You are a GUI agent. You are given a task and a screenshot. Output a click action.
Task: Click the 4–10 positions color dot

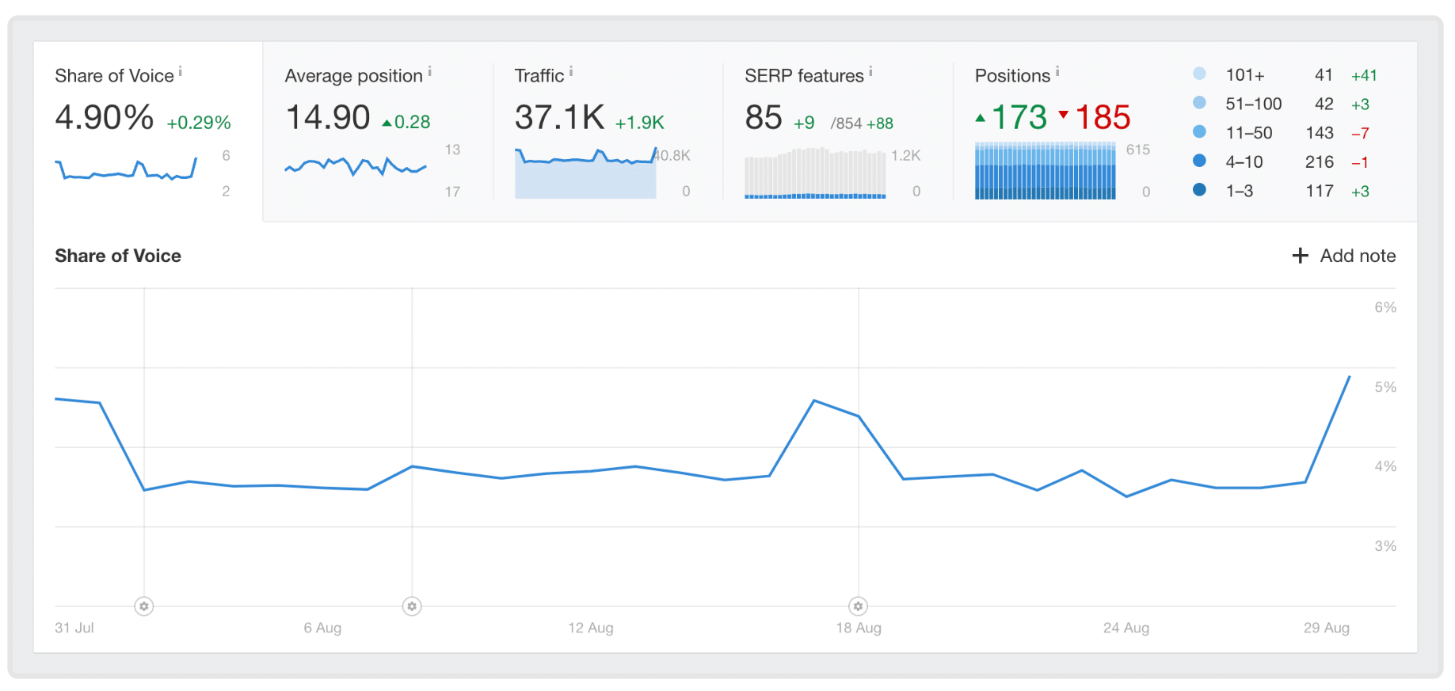[1199, 161]
